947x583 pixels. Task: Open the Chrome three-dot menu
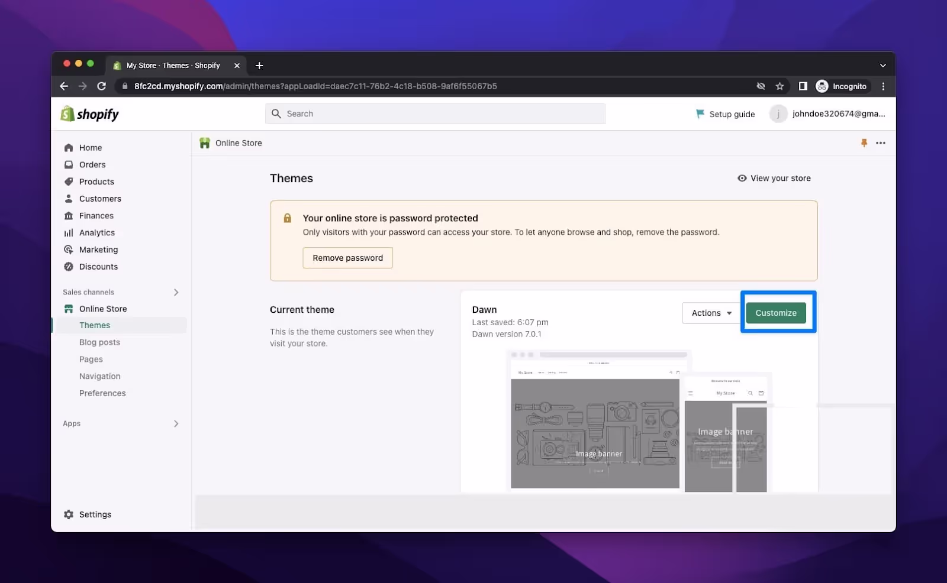click(883, 86)
